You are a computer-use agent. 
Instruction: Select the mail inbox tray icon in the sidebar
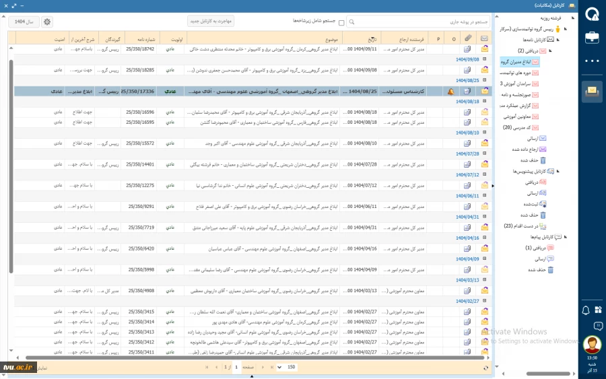click(x=592, y=92)
